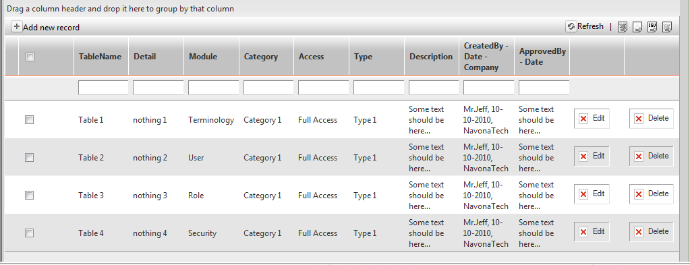
Task: Export the grid to Word
Action: click(667, 27)
